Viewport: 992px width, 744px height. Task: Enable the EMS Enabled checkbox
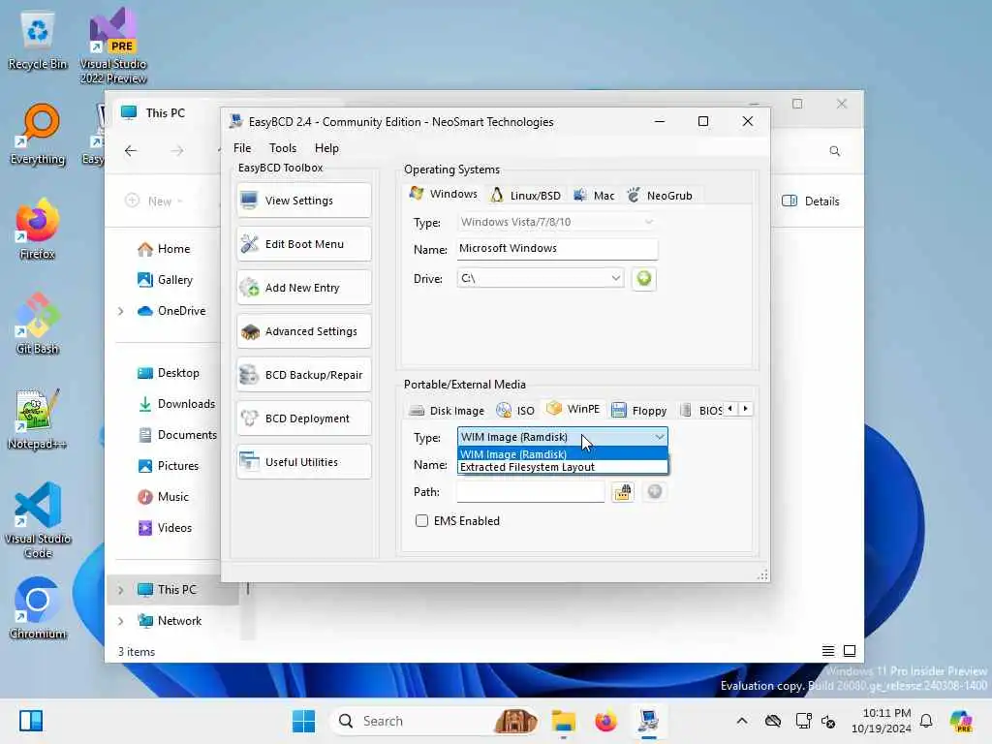click(422, 520)
